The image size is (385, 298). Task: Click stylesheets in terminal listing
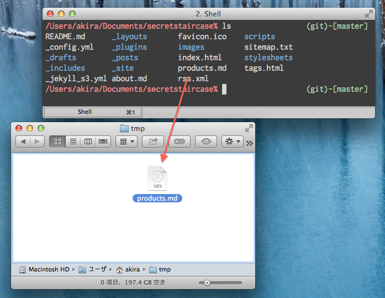268,57
